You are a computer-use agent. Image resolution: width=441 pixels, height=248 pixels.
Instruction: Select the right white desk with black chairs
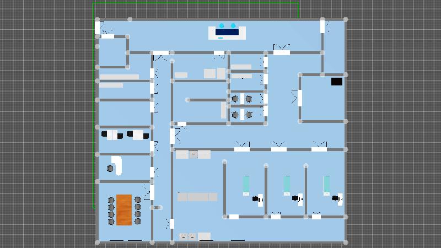pyautogui.click(x=138, y=135)
